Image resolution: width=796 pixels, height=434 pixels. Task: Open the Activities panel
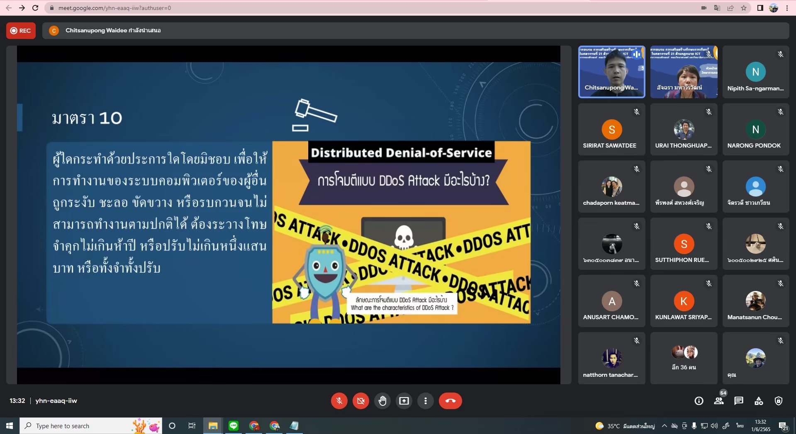coord(758,401)
